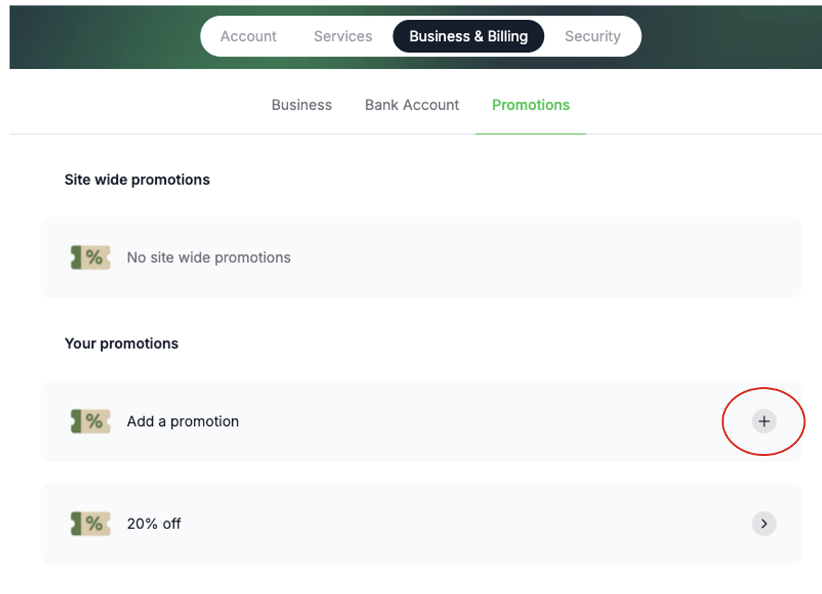Click the No site wide promotions text
The image size is (822, 594).
pyautogui.click(x=209, y=257)
